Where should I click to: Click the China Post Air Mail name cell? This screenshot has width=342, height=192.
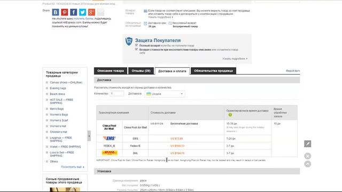click(135, 127)
